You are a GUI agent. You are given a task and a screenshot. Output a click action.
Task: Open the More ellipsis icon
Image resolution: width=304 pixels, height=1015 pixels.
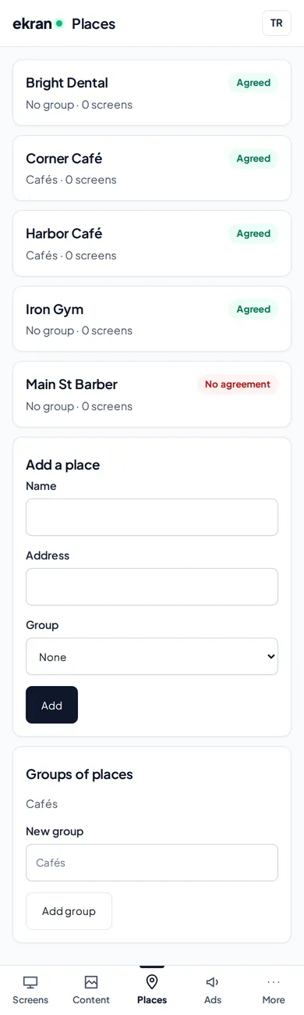[x=274, y=982]
